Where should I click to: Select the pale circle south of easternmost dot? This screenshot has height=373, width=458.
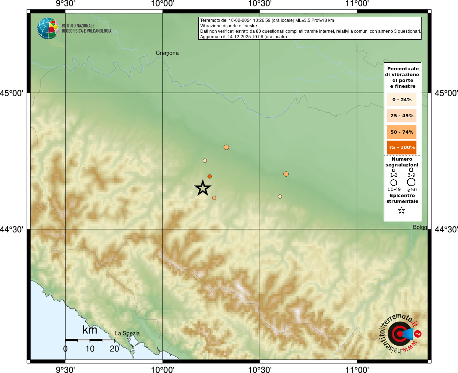click(x=280, y=197)
